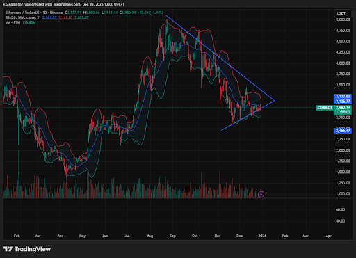Click the +42.24 (+1.44%) change value
The image size is (356, 258).
point(150,13)
